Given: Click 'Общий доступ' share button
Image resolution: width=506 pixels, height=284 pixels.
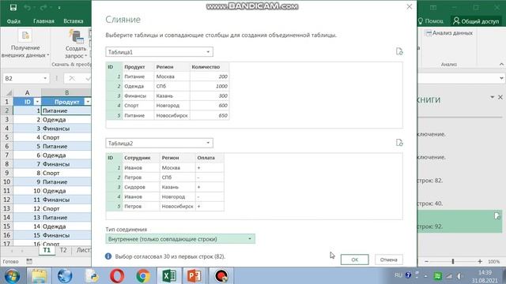Looking at the screenshot, I should (x=476, y=21).
